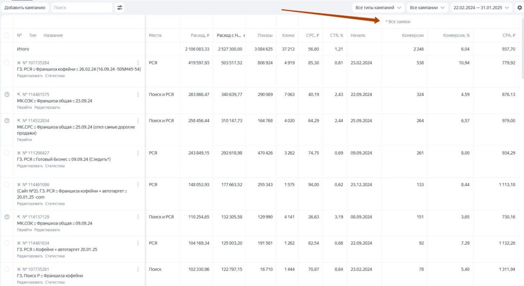The image size is (524, 286).
Task: Click CPA value '1 311,94'
Action: (507, 269)
